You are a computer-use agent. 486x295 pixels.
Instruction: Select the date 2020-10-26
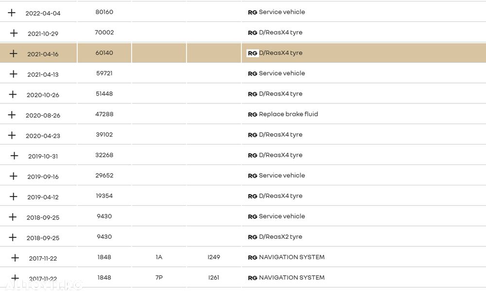(43, 95)
